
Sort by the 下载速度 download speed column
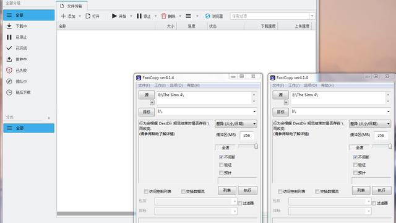(x=261, y=26)
